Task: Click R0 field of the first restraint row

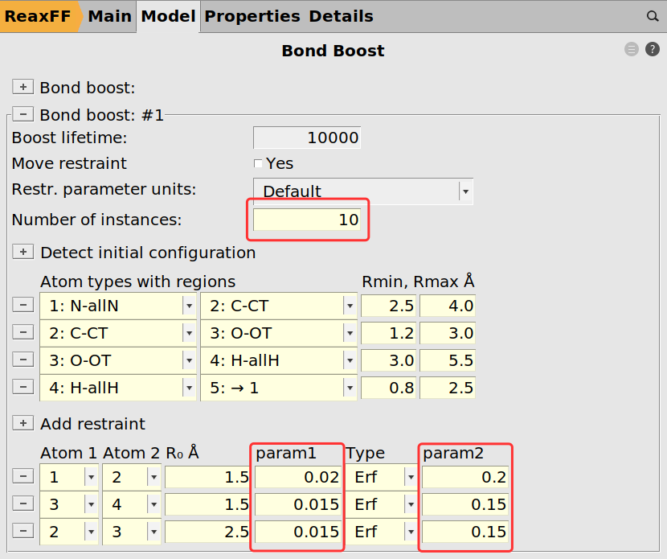Action: (207, 477)
